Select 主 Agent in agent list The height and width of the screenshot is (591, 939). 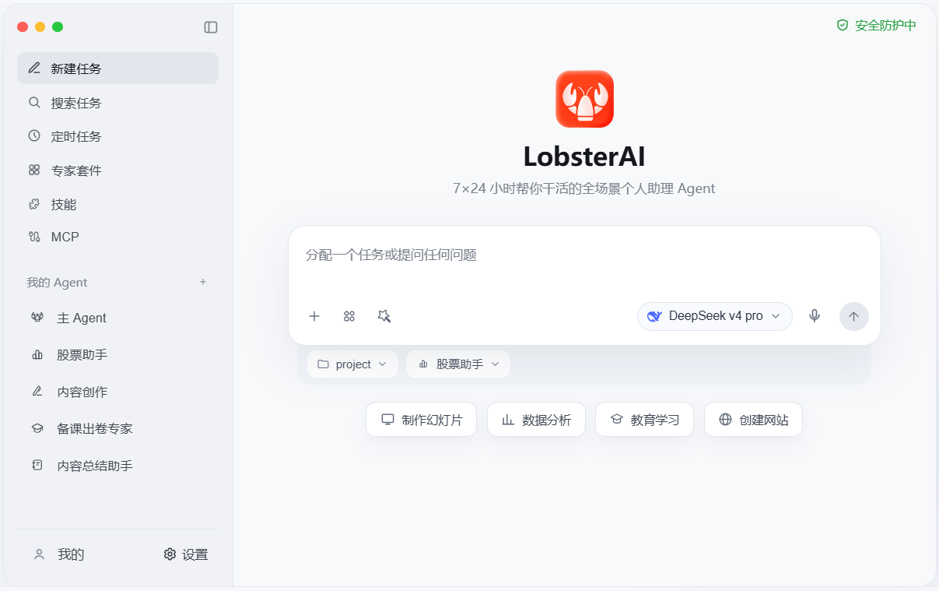click(x=117, y=318)
